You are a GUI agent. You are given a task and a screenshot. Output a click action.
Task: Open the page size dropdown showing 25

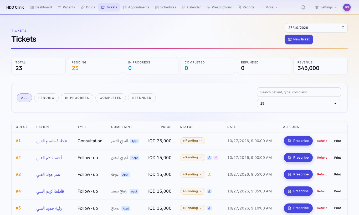(x=299, y=104)
